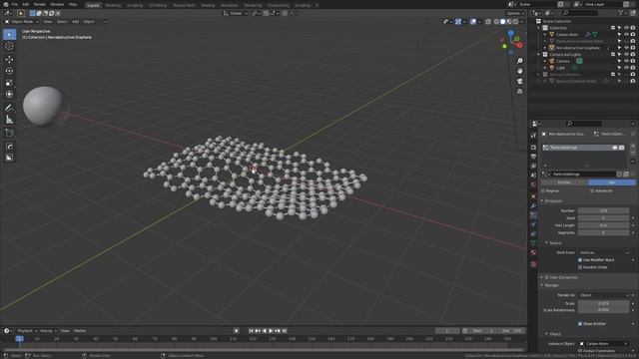
Task: Open the Options dropdown in viewport header
Action: 515,13
